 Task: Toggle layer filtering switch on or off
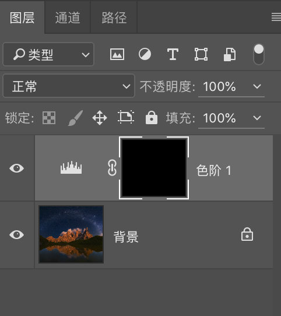click(x=259, y=54)
